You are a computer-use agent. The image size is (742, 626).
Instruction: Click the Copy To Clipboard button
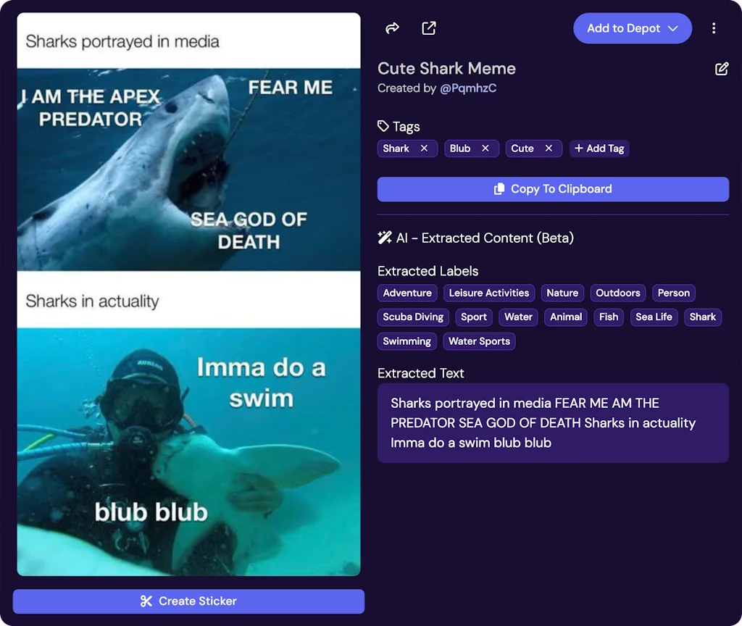pos(553,189)
